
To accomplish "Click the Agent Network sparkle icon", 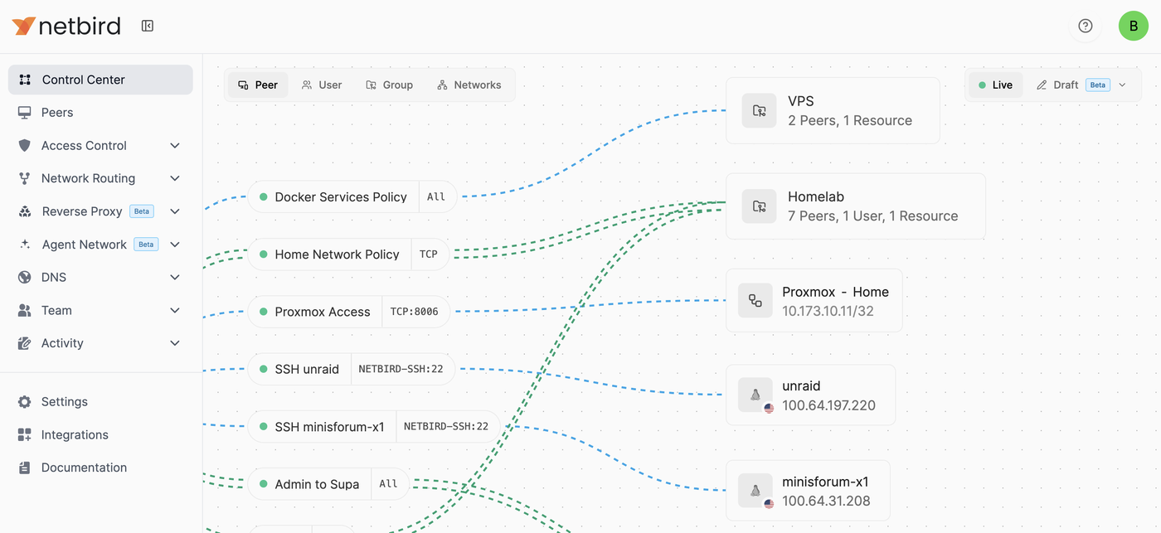I will pyautogui.click(x=25, y=245).
